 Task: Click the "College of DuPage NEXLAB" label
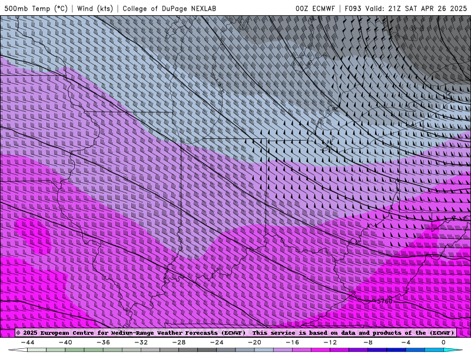click(169, 8)
